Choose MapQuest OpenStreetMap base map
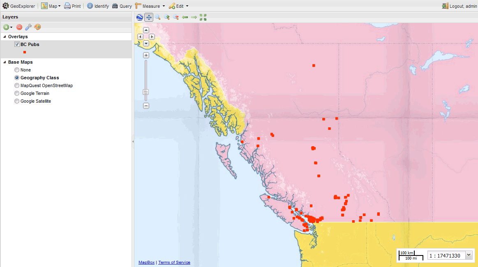This screenshot has width=478, height=267. pos(17,85)
